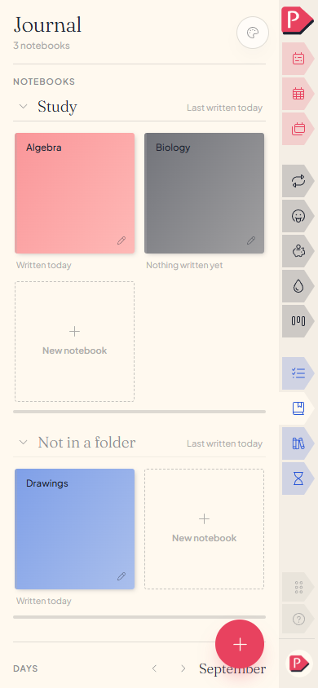Select the Journal book icon tab
The height and width of the screenshot is (688, 318).
coord(298,408)
